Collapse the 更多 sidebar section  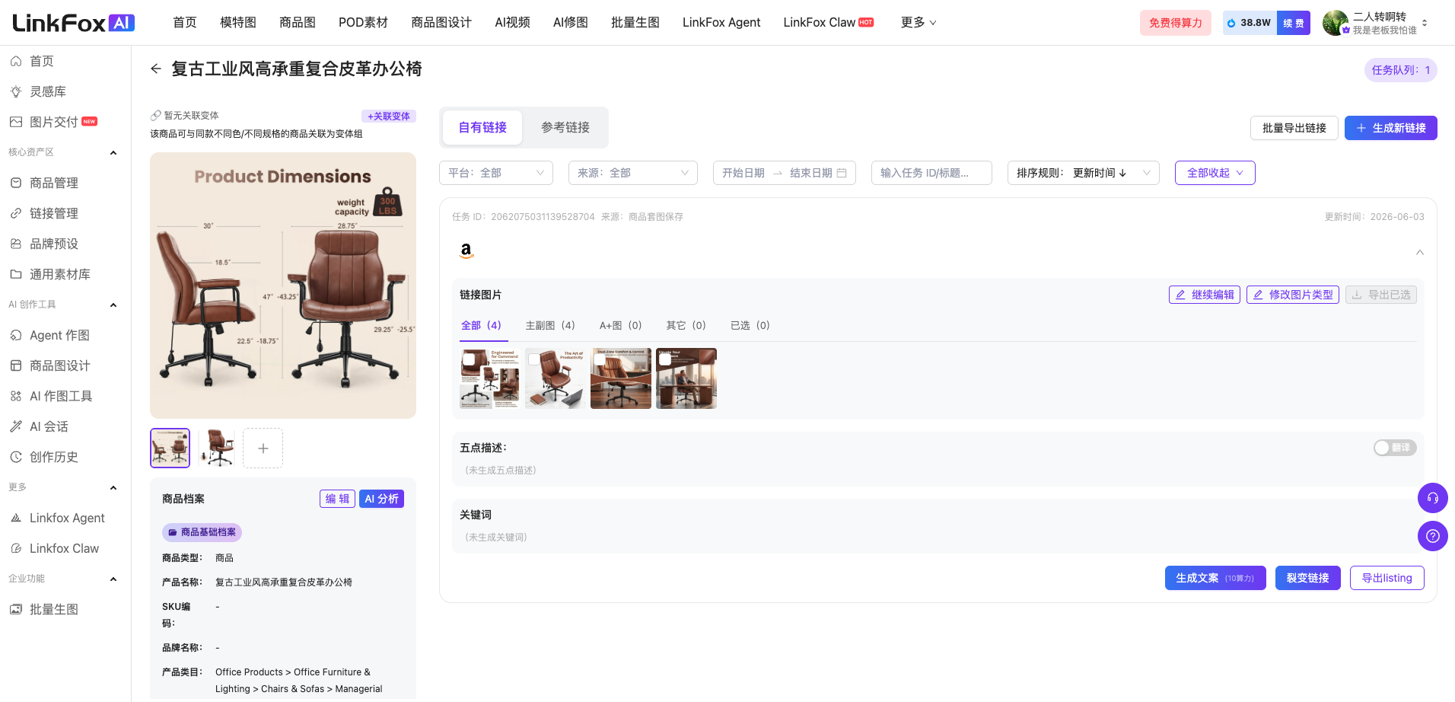(113, 487)
